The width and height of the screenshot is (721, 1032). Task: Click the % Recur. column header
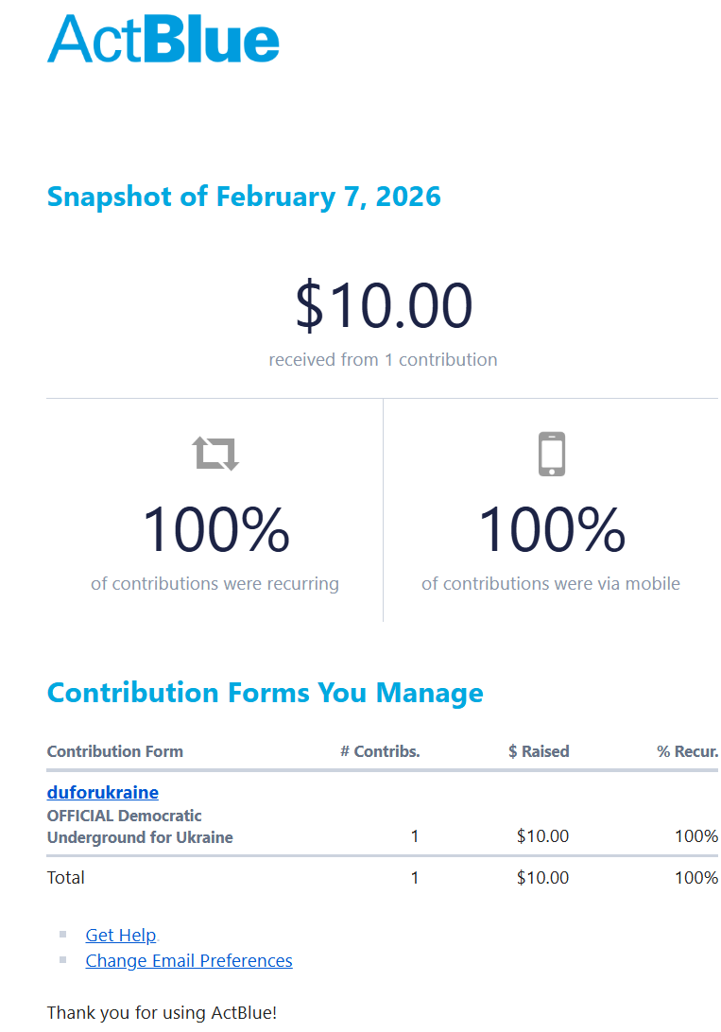(x=687, y=751)
